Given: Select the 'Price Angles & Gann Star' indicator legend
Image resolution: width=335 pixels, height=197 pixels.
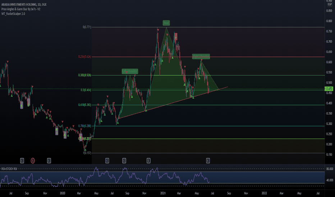Looking at the screenshot, I should point(21,9).
